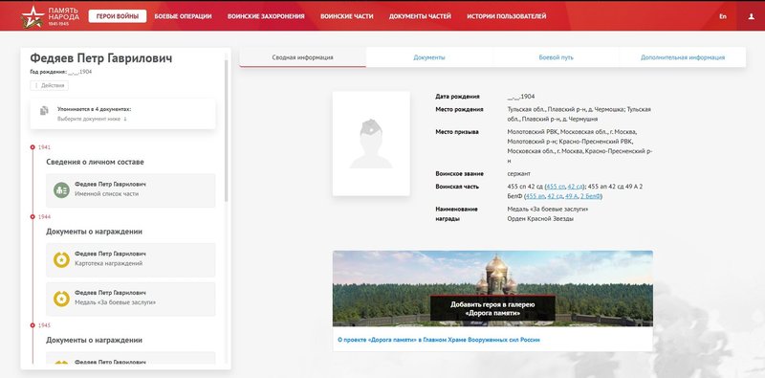Click Добавить героя в галерею «Дорога памяти» button
The image size is (765, 378).
click(x=492, y=309)
